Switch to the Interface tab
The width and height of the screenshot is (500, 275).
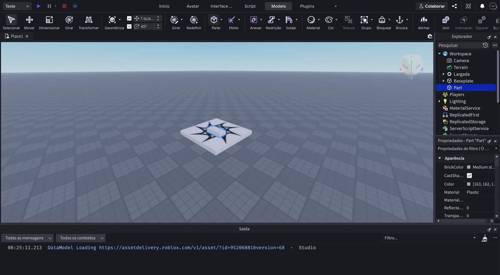pos(221,6)
